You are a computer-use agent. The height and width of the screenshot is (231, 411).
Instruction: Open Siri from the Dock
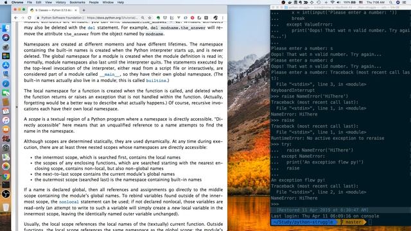[x=6, y=37]
